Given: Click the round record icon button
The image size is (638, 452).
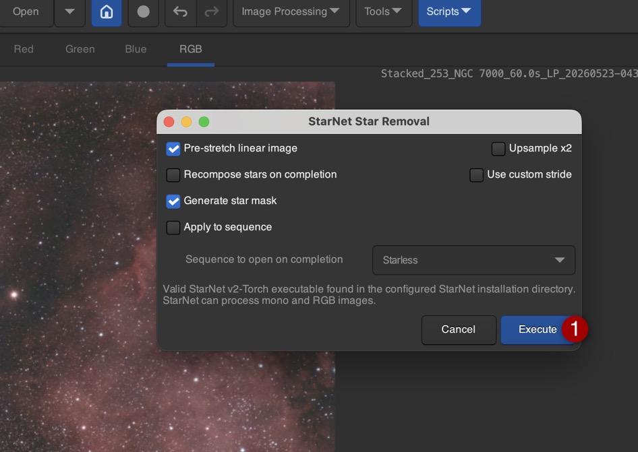Looking at the screenshot, I should click(x=143, y=11).
